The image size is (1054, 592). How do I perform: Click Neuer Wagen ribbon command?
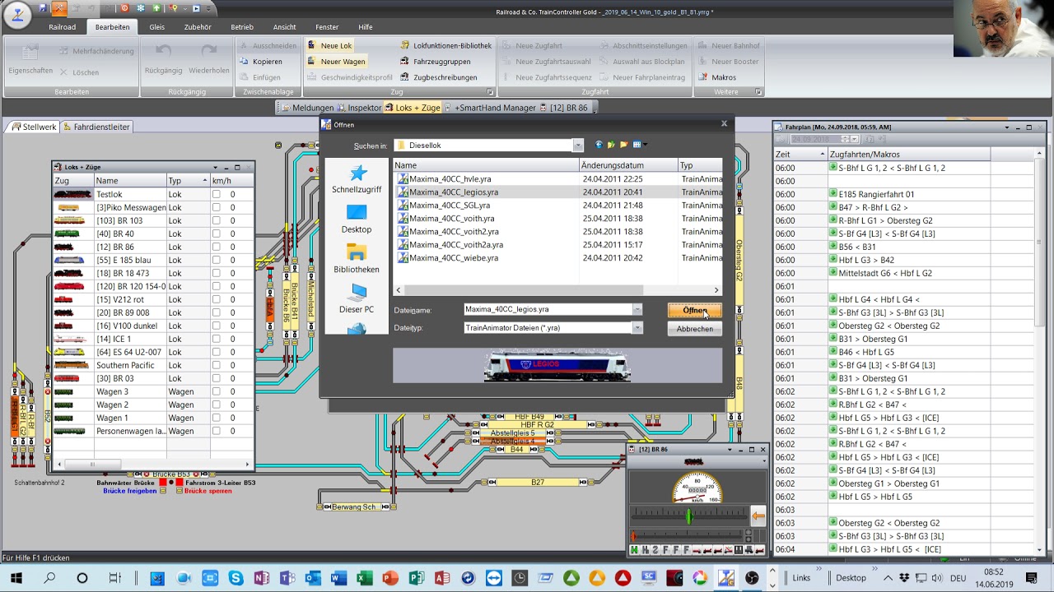pyautogui.click(x=336, y=62)
